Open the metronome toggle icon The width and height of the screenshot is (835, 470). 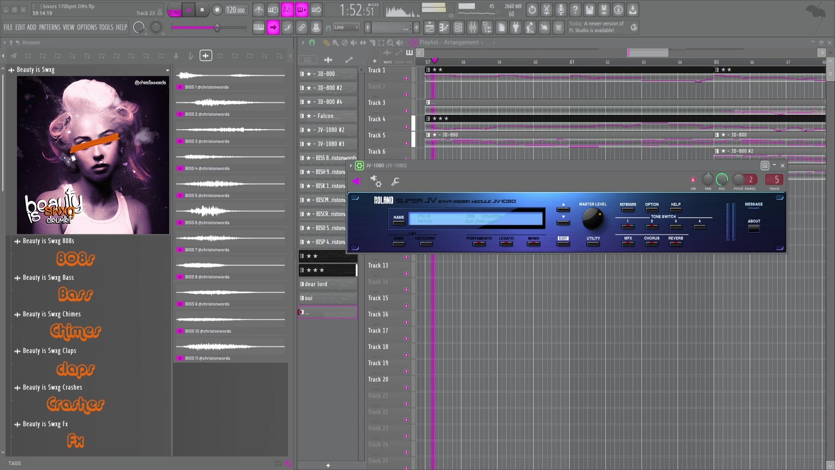click(259, 10)
